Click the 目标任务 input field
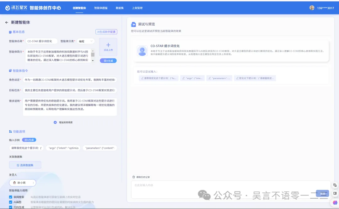Screen dimensions: 339x209 tap(70, 90)
